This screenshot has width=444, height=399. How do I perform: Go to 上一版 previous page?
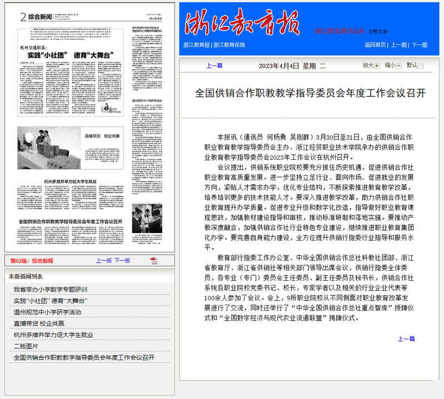pyautogui.click(x=104, y=261)
